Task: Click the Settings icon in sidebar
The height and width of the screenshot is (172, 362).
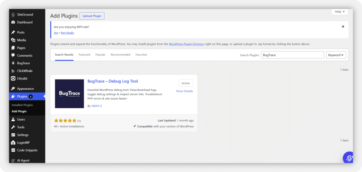Action: (x=13, y=135)
